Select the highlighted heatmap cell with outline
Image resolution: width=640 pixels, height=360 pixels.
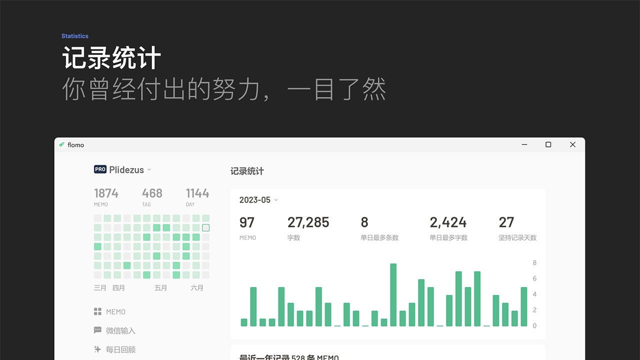(x=206, y=227)
